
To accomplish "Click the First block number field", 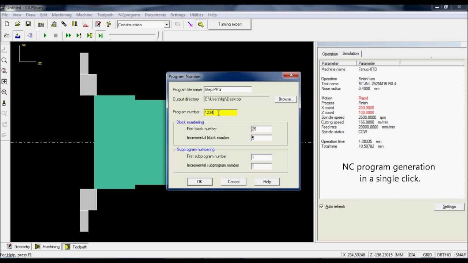I will click(261, 129).
